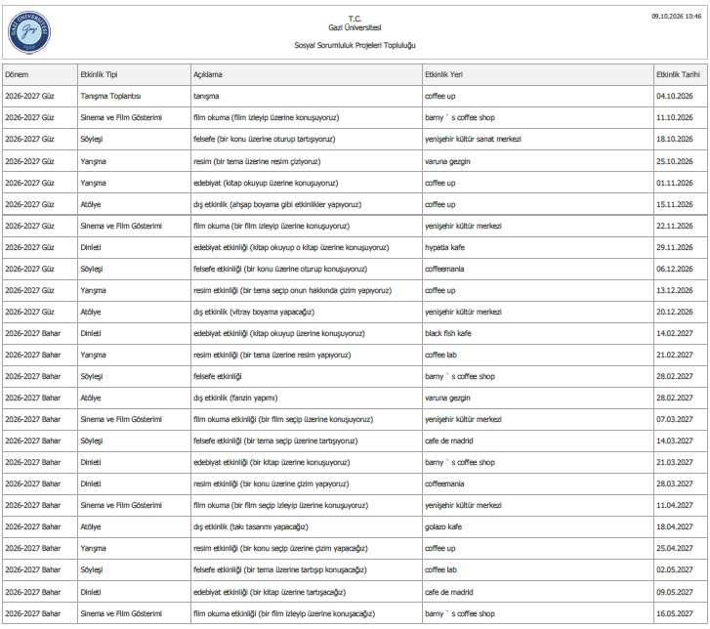Select film okuma etkinliği (bir film izleyip üzerine konuşacağız)
The image size is (710, 629).
coord(307,614)
